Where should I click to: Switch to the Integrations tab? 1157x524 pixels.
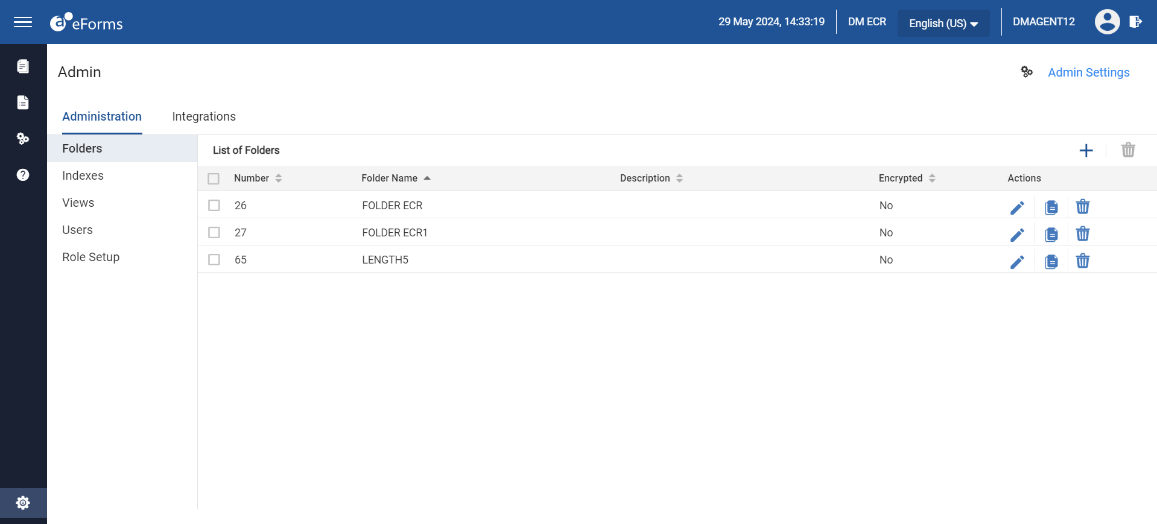click(204, 116)
